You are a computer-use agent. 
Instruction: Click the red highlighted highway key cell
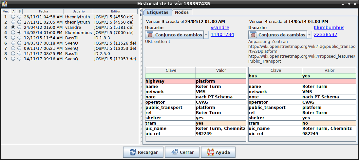(170, 81)
